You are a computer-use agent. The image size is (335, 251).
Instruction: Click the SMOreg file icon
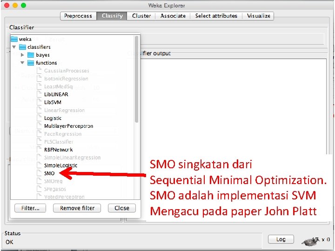39,181
